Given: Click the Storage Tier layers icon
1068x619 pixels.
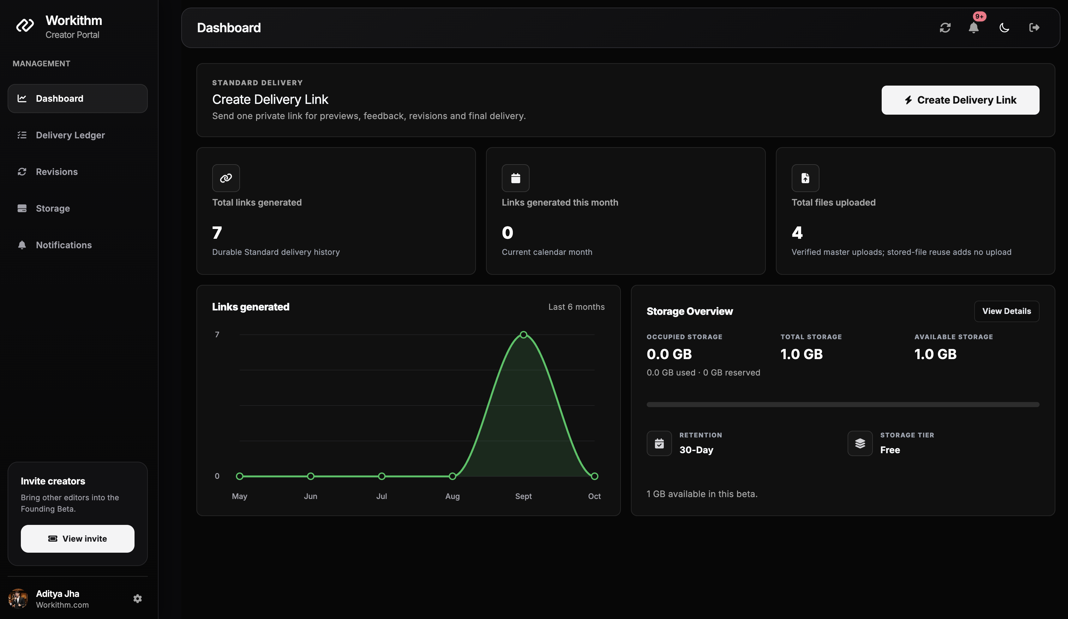Looking at the screenshot, I should [x=860, y=443].
